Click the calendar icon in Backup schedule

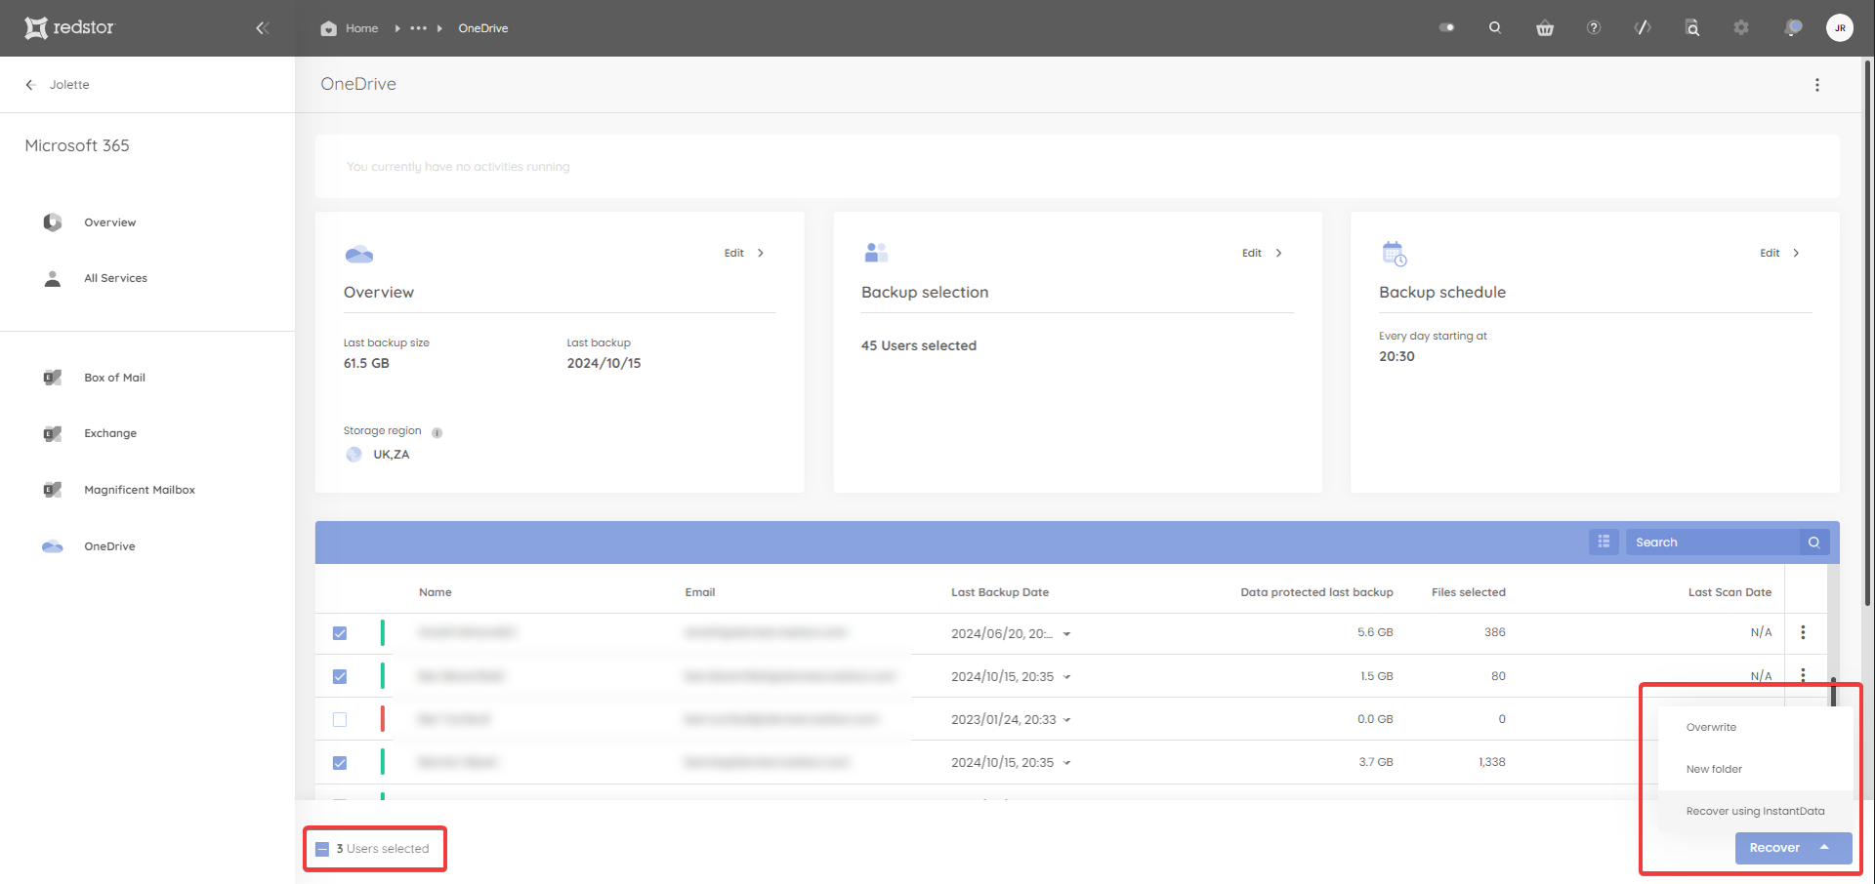[1395, 254]
